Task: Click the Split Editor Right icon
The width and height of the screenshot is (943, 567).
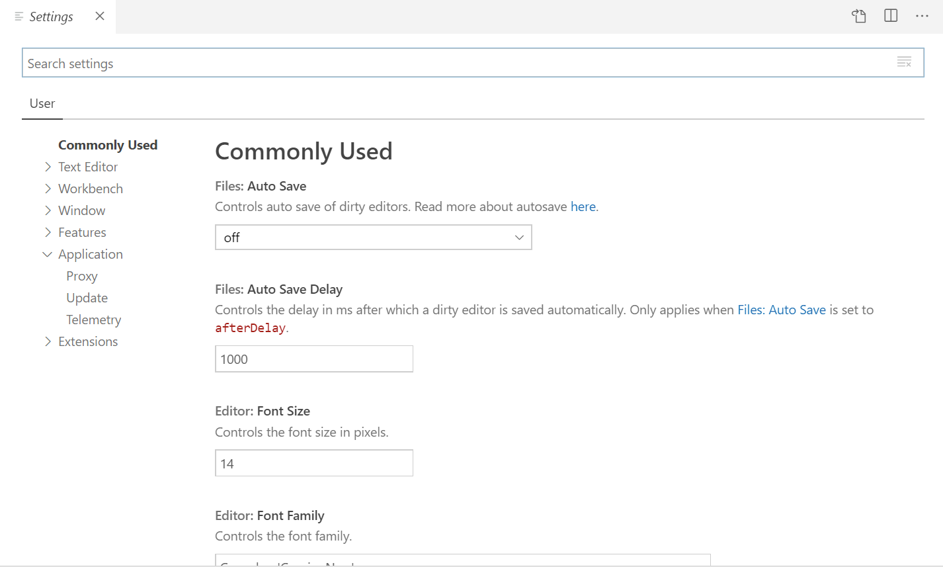Action: point(891,16)
